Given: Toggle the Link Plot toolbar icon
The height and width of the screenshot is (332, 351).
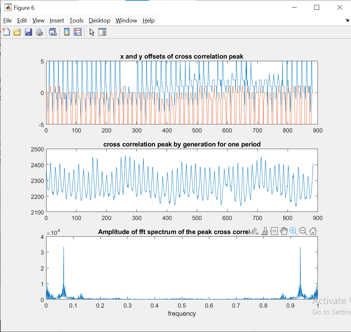Looking at the screenshot, I should pyautogui.click(x=53, y=32).
